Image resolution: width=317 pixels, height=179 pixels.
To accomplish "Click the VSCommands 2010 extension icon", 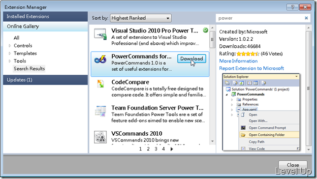I will point(100,137).
